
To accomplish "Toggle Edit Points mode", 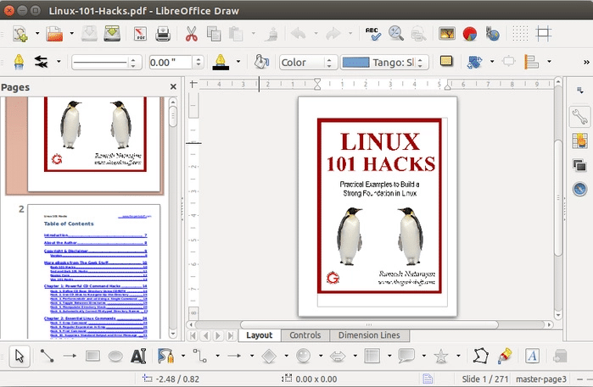I will coord(481,356).
